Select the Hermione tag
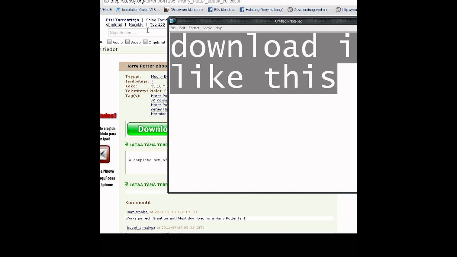This screenshot has height=257, width=457. (159, 114)
